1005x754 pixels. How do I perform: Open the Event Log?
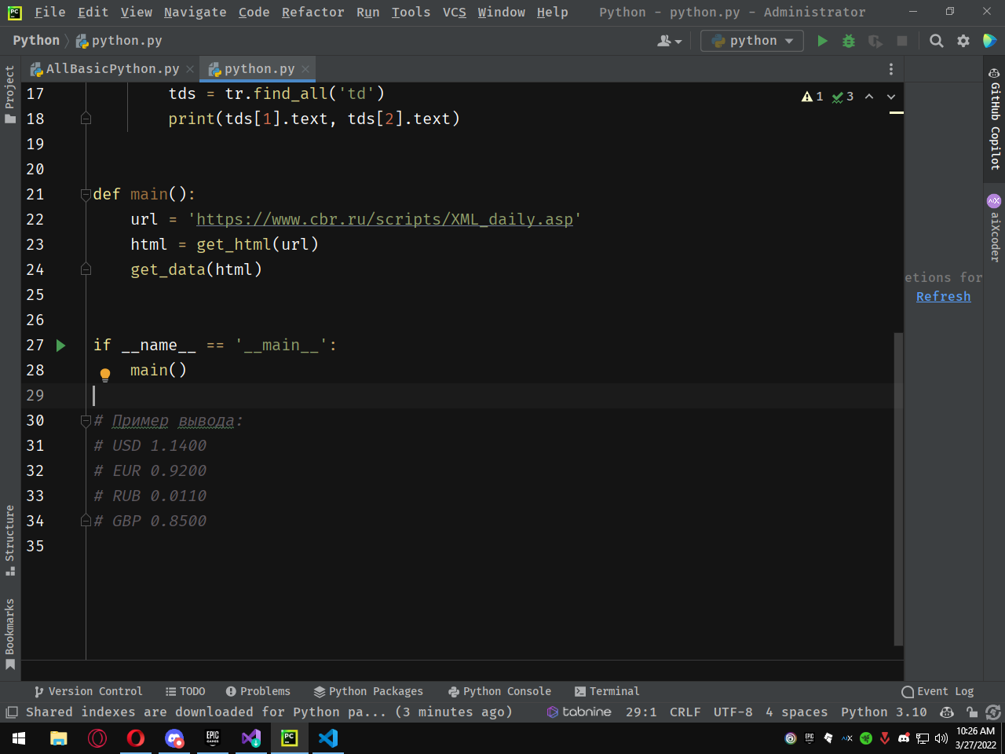click(x=937, y=691)
